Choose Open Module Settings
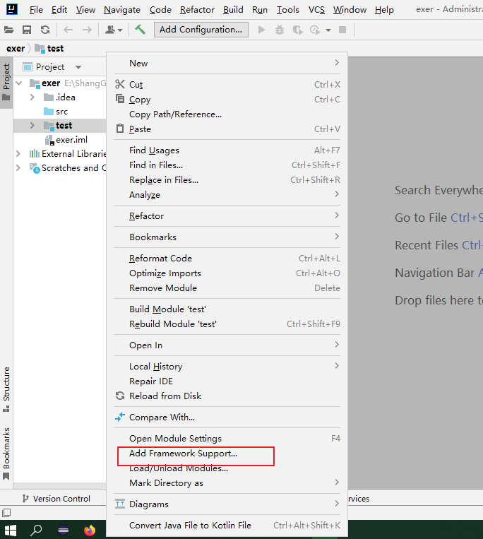The image size is (483, 539). pos(227,439)
